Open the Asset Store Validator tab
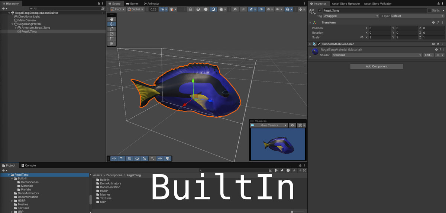 click(x=378, y=3)
